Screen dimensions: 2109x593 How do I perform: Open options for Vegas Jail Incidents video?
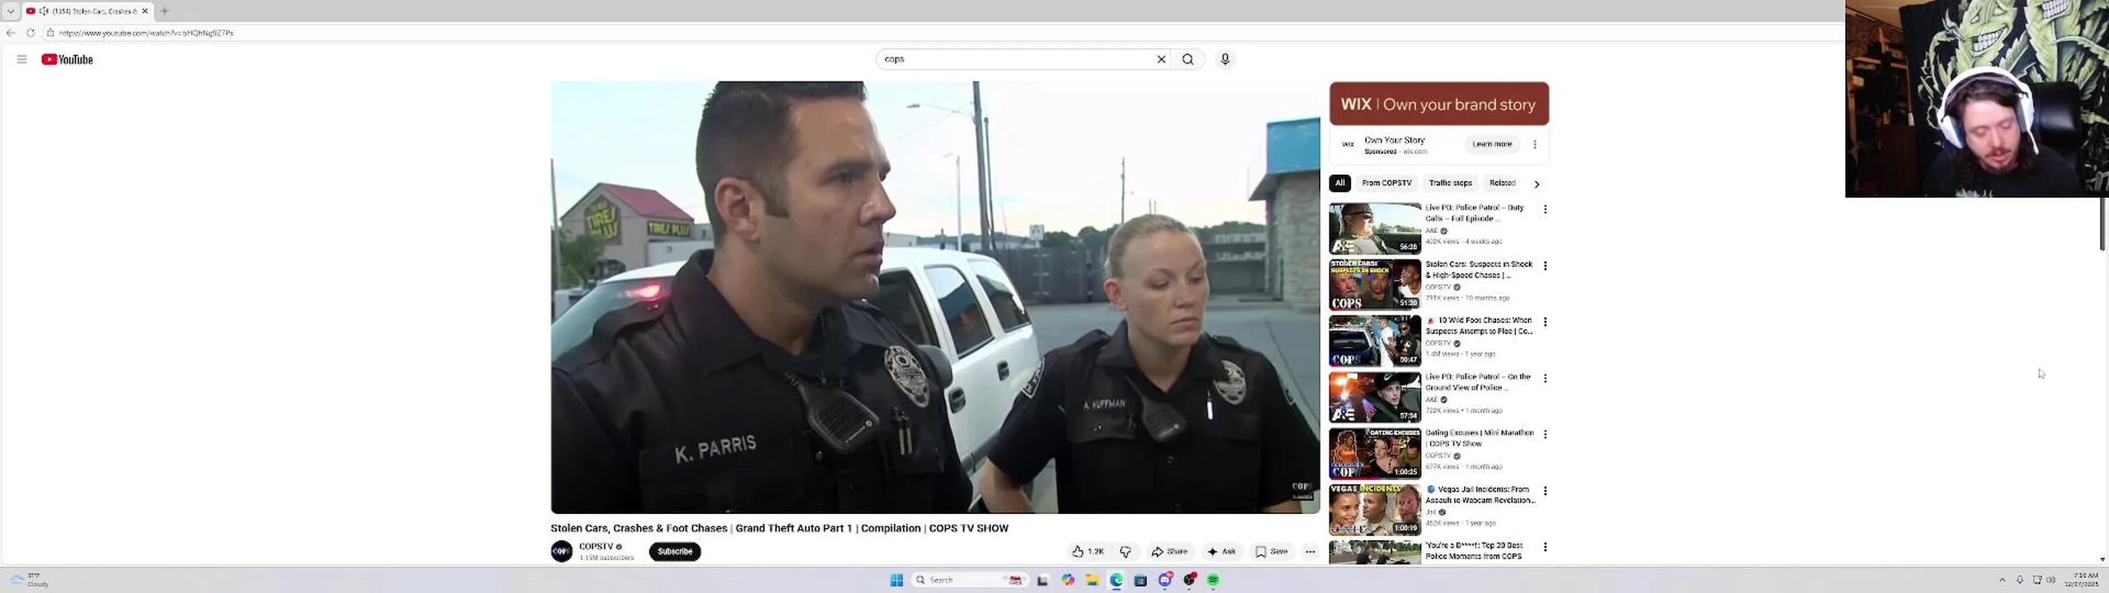[x=1546, y=491]
